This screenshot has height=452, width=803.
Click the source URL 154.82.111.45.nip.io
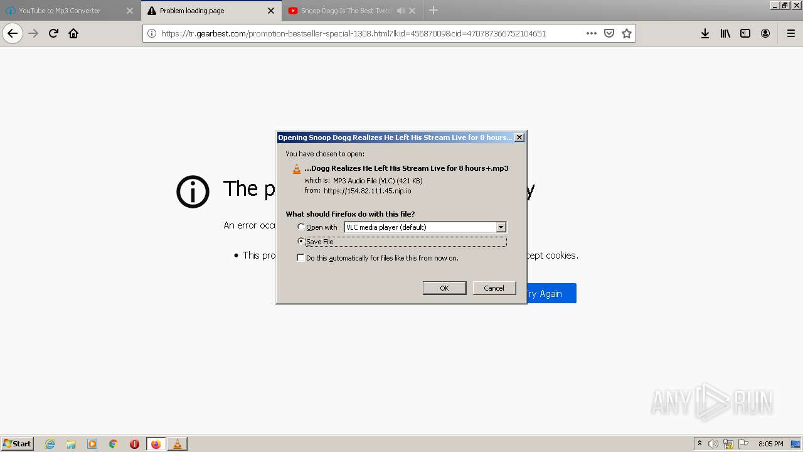368,191
